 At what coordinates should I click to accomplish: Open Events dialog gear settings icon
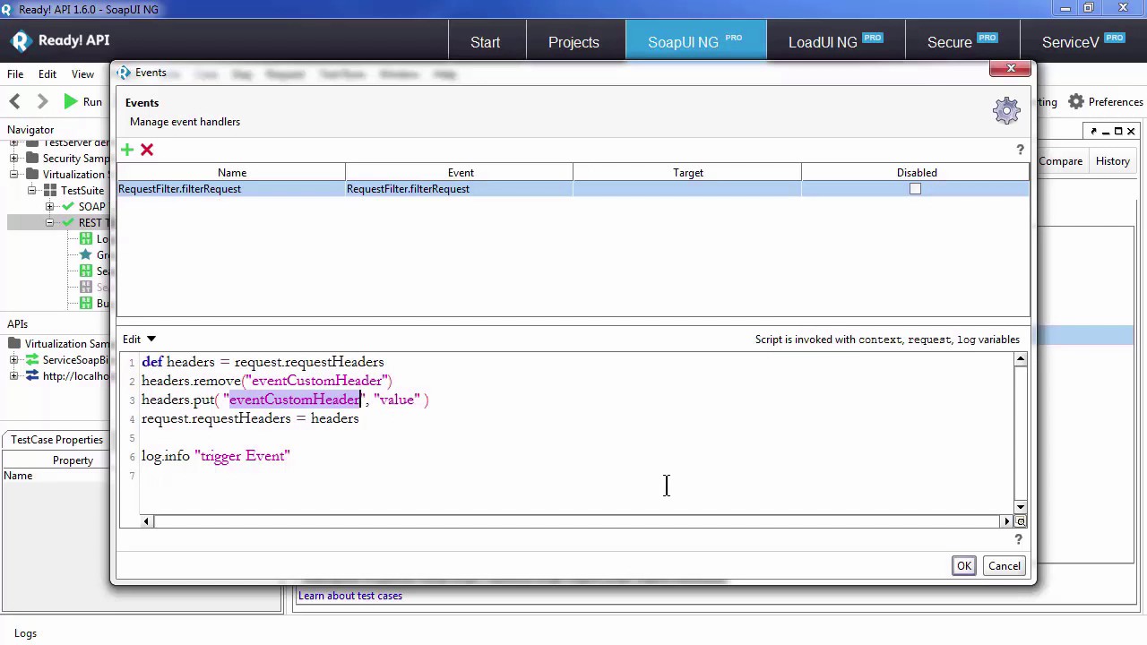coord(1006,110)
